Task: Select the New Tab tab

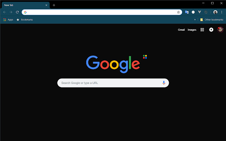Action: tap(26, 5)
